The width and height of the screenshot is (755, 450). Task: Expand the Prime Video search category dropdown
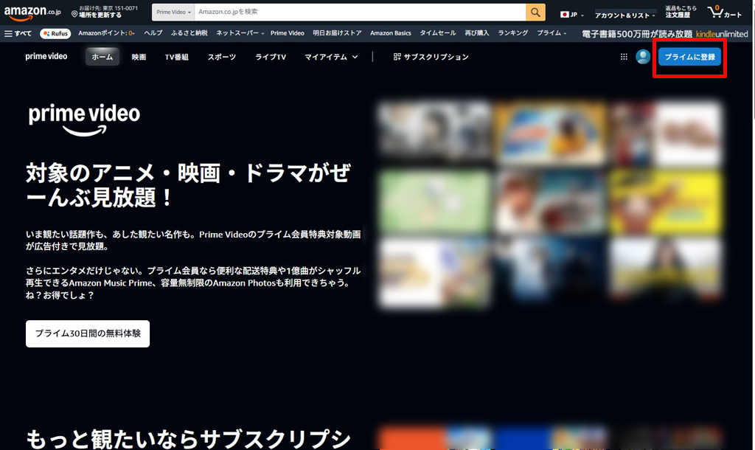click(174, 13)
